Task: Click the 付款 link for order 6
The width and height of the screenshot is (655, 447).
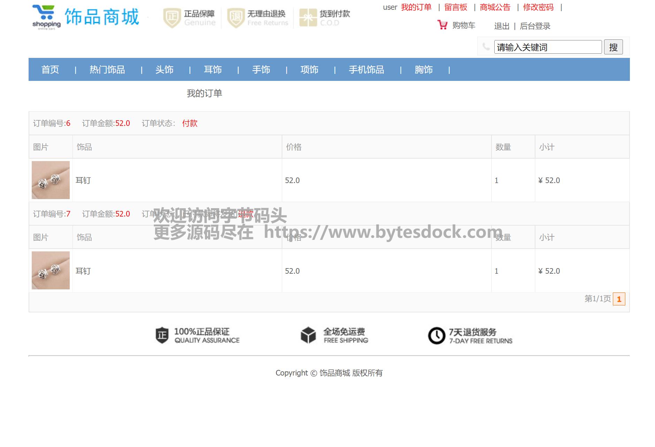Action: click(x=190, y=123)
